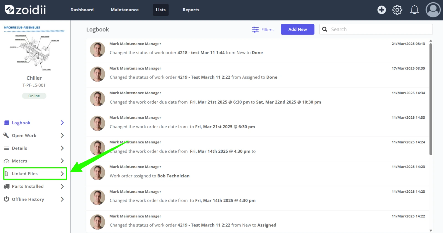This screenshot has width=443, height=233.
Task: Click the search magnifier icon
Action: (x=325, y=29)
